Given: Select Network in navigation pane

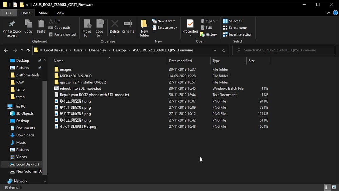Looking at the screenshot, I should coord(18,181).
